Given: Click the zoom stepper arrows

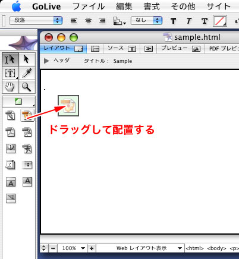Looking at the screenshot, I should point(44,248).
